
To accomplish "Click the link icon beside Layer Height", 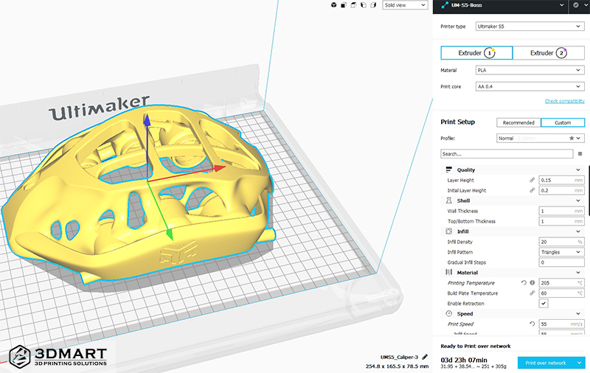I will click(532, 180).
